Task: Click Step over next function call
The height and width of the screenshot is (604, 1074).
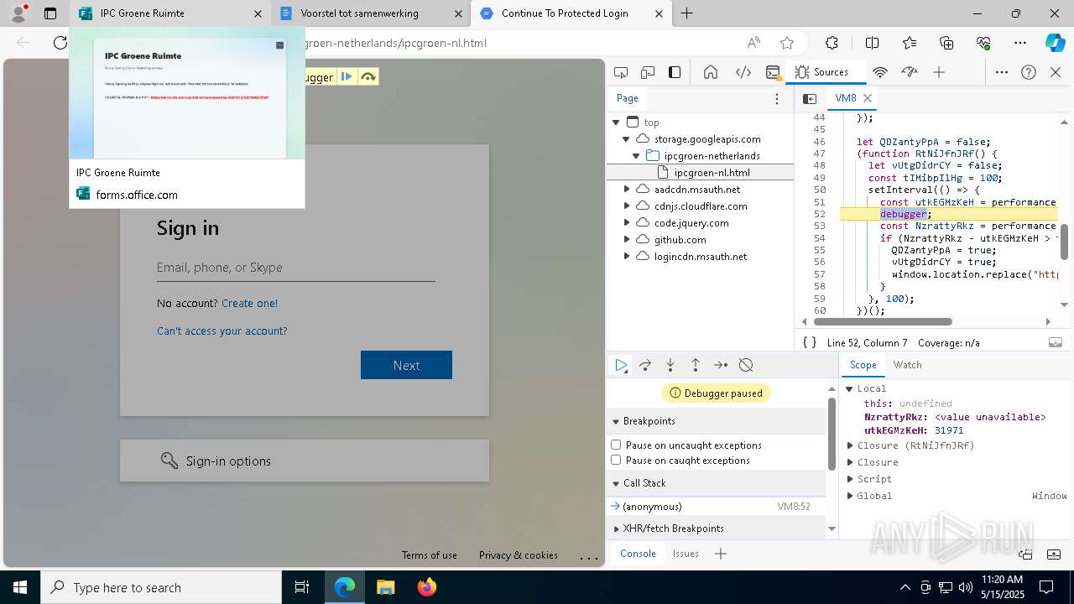Action: [x=645, y=365]
